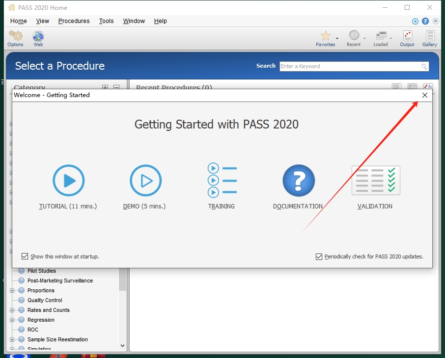Open the Output window icon
Screen dimensions: 445x358
tap(408, 36)
